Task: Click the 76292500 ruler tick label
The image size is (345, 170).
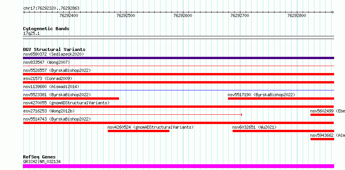Action: click(x=126, y=15)
